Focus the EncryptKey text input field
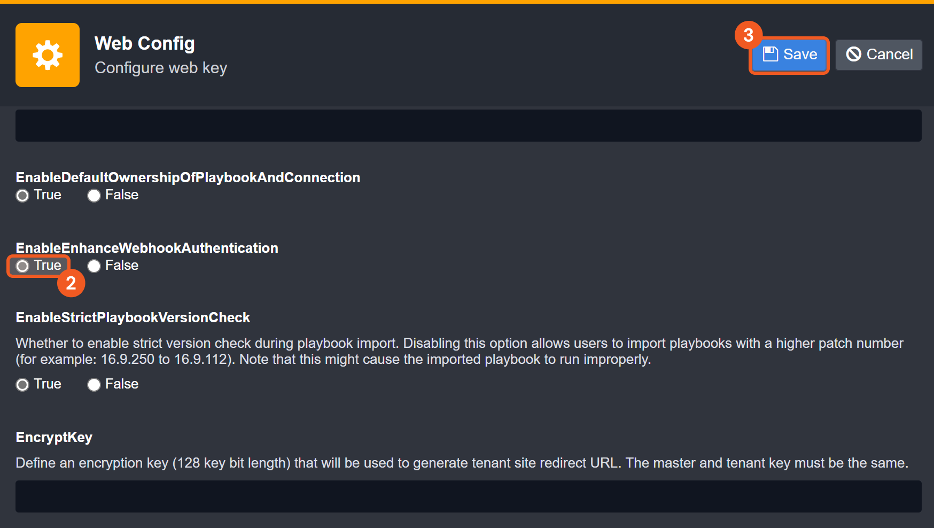 pos(468,496)
